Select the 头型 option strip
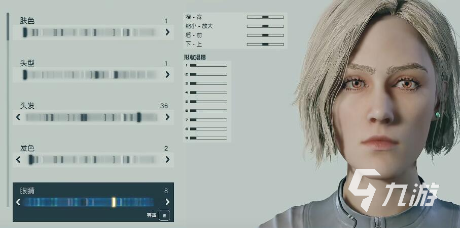The width and height of the screenshot is (460, 228). [x=91, y=75]
